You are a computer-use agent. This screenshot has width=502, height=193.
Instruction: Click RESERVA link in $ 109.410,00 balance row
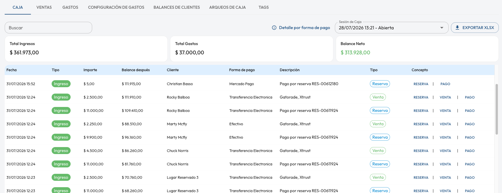[x=421, y=111]
